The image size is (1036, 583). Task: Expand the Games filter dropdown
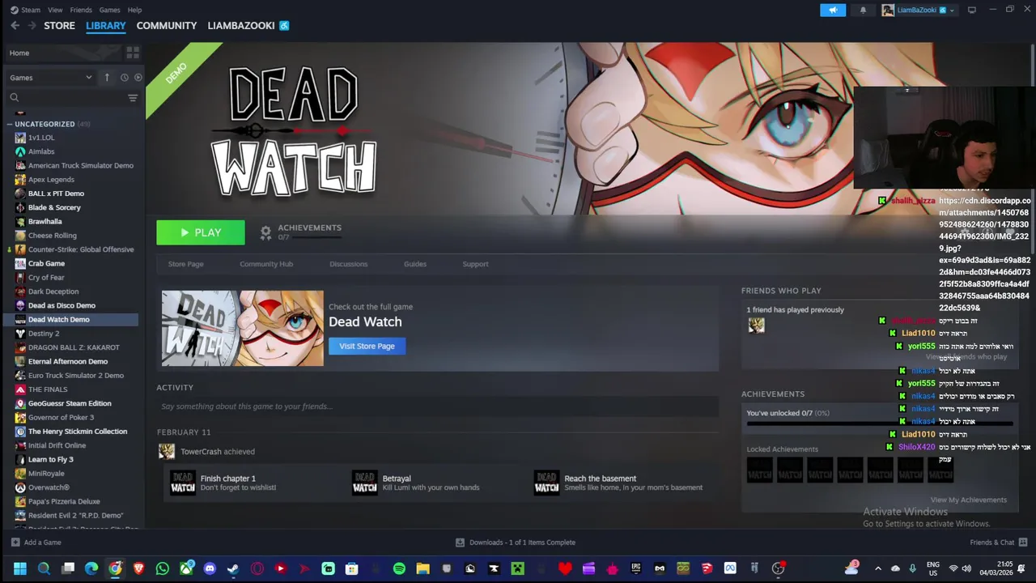pyautogui.click(x=50, y=77)
